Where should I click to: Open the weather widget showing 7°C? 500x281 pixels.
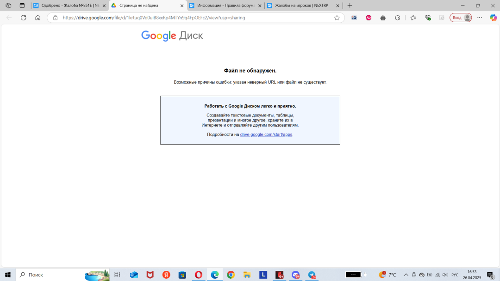387,275
